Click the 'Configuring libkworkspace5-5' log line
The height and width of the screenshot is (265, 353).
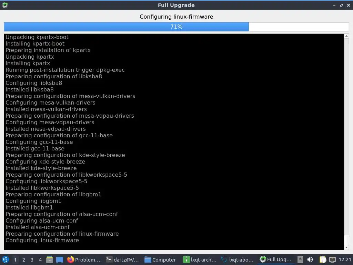pos(47,181)
